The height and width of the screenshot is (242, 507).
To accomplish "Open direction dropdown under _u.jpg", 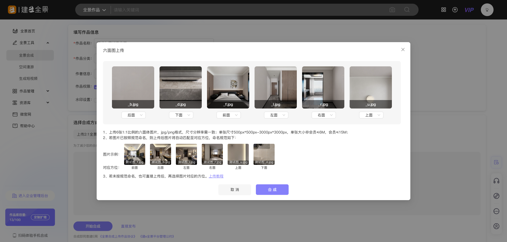I will pos(371,115).
